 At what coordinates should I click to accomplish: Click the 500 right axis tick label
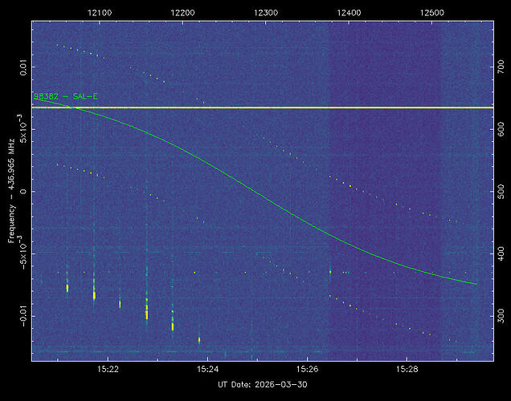coord(498,192)
